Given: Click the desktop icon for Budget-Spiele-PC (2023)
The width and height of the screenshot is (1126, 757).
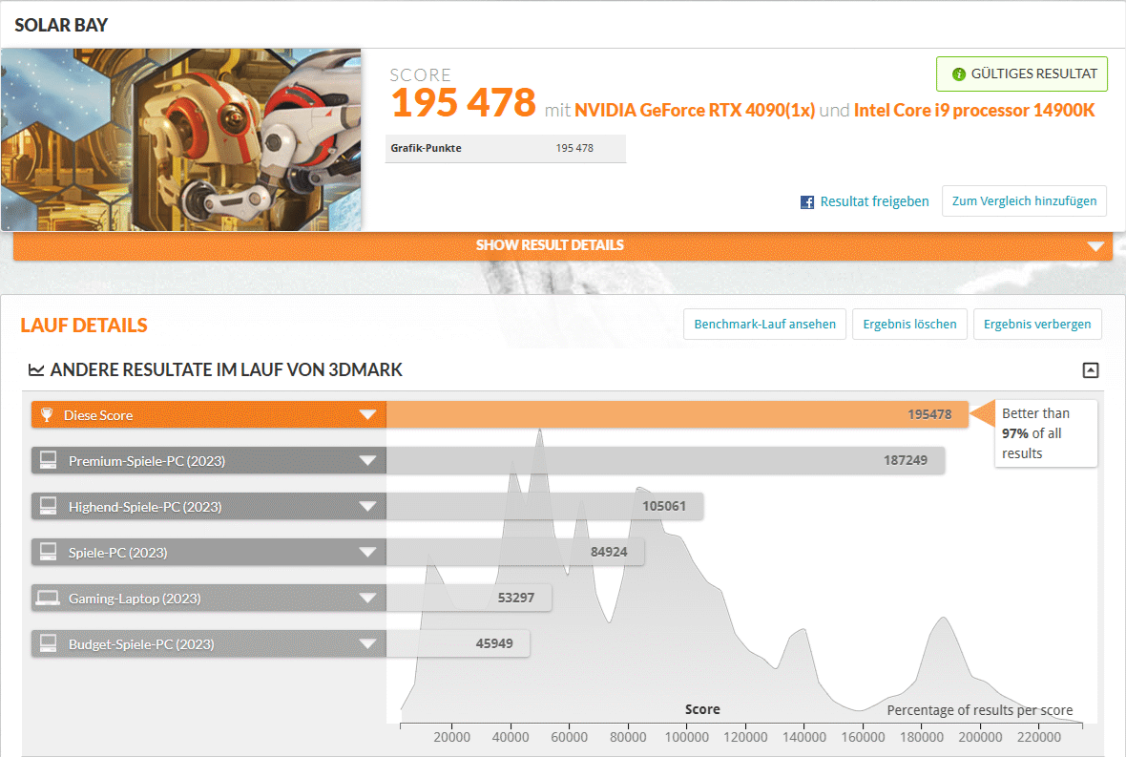Looking at the screenshot, I should click(48, 644).
